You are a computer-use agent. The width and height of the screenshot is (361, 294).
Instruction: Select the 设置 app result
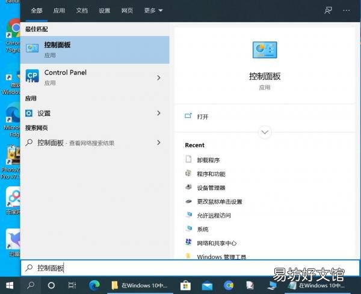point(95,113)
